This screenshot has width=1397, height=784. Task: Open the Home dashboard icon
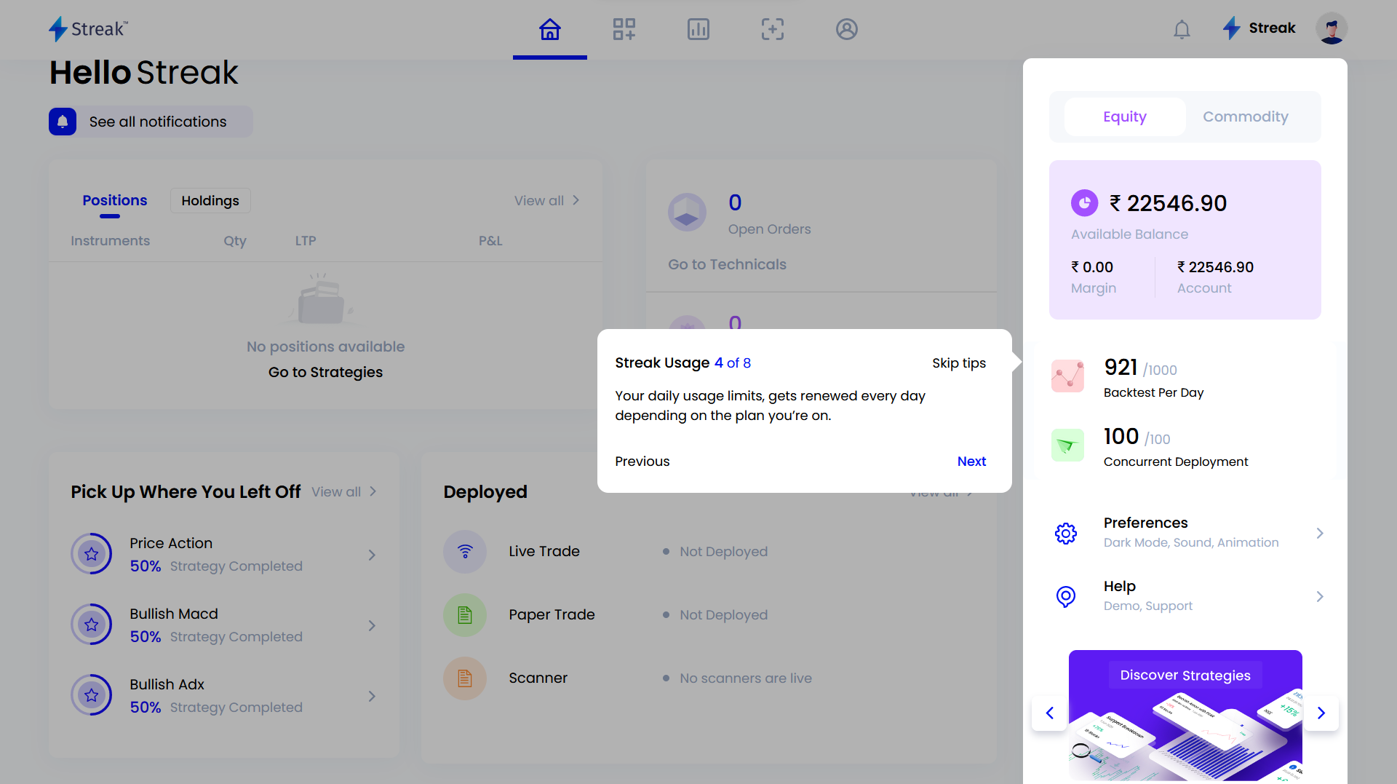coord(550,29)
